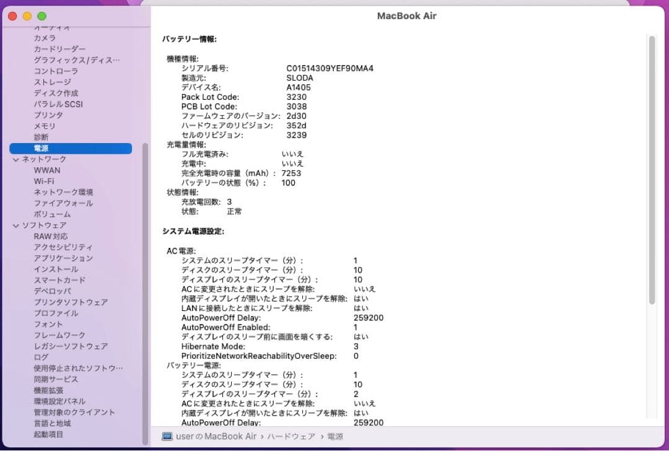Select 管理対象のクライアント sidebar entry

coord(74,412)
